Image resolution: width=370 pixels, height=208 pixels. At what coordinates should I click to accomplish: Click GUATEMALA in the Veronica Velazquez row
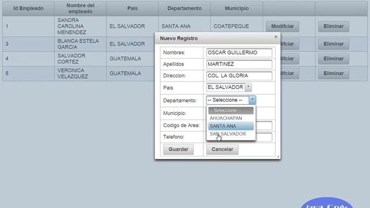coord(125,73)
